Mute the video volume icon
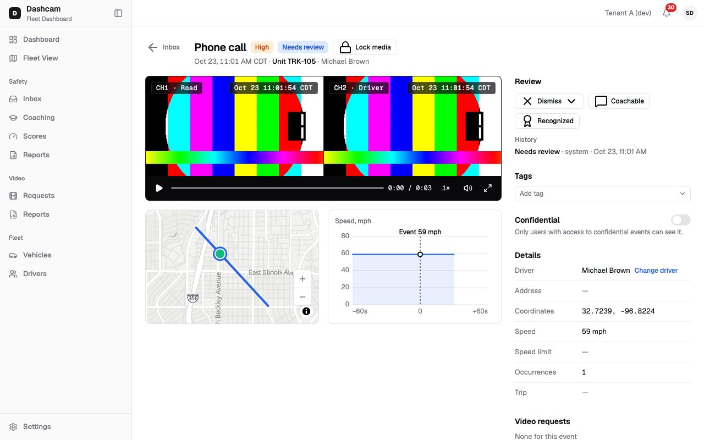 click(468, 188)
